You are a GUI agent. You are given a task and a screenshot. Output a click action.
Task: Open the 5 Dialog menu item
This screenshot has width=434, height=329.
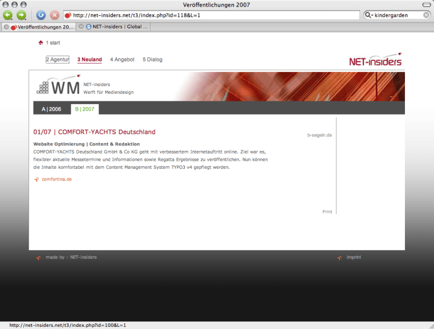pos(152,60)
